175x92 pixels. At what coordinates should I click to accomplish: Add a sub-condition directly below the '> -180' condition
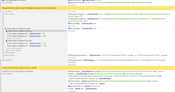(14, 48)
